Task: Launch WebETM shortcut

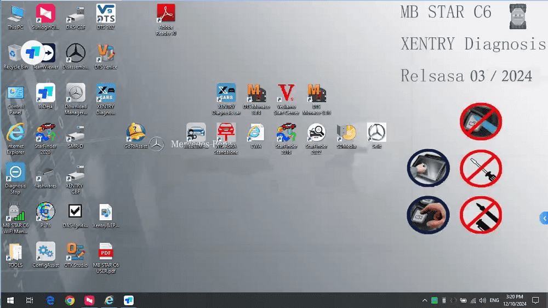Action: [x=196, y=136]
